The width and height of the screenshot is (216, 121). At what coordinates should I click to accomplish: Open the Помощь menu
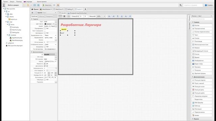(x=19, y=1)
